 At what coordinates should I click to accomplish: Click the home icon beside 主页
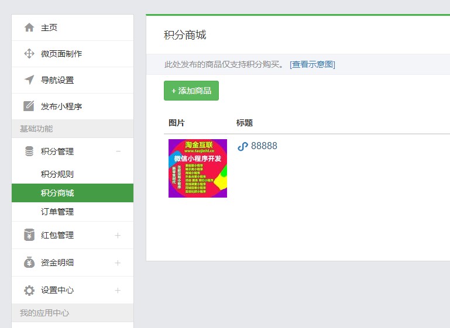(29, 27)
